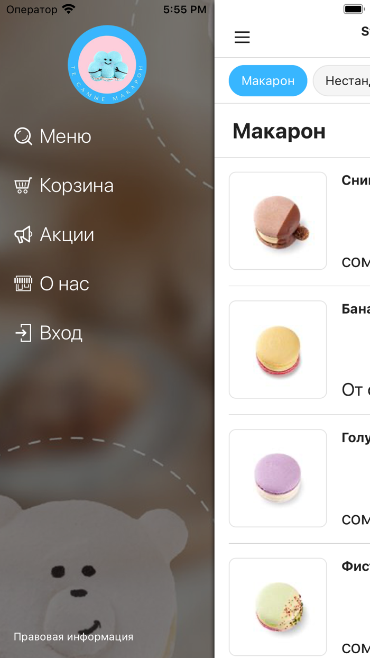
Task: Click the magnifier icon beside Меню
Action: (x=23, y=136)
